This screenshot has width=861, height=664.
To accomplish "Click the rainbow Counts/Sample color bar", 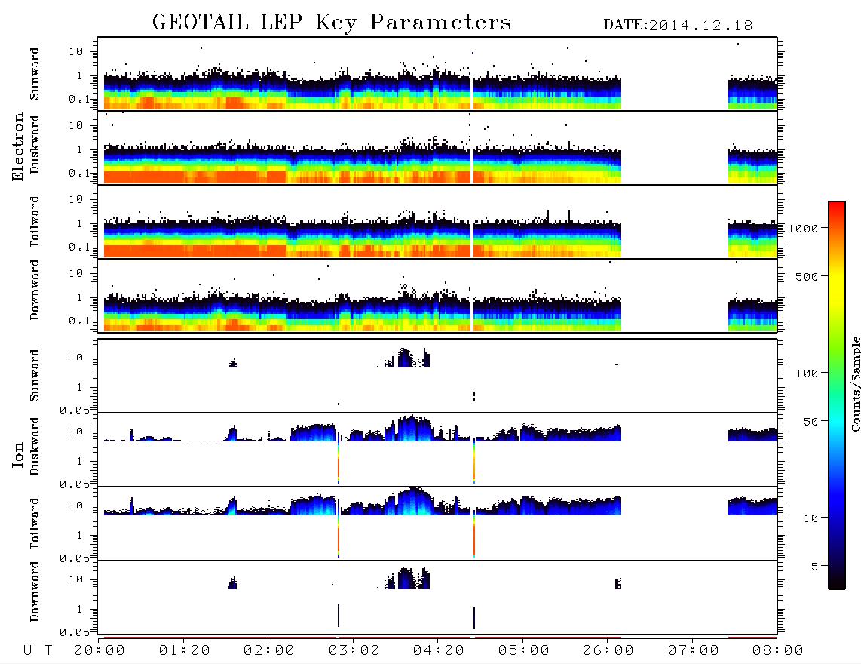I will click(837, 396).
